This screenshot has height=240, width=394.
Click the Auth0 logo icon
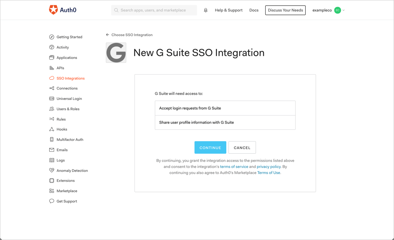coord(53,10)
